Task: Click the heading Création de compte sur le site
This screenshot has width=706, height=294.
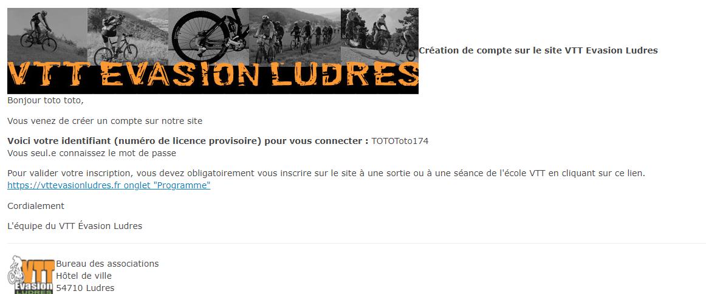Action: pyautogui.click(x=538, y=50)
